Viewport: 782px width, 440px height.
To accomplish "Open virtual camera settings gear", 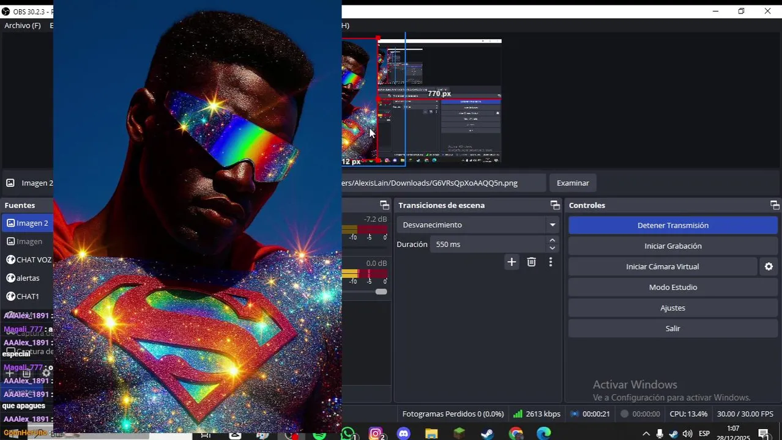I will click(x=769, y=267).
